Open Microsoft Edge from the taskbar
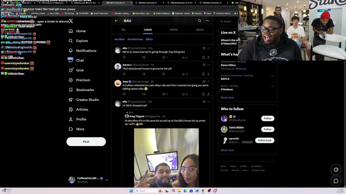This screenshot has height=194, width=346. [185, 191]
